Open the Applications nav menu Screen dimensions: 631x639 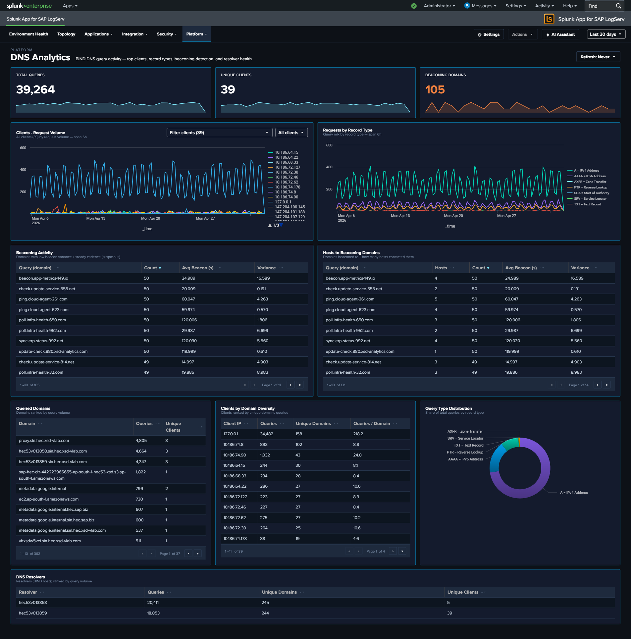click(x=98, y=34)
